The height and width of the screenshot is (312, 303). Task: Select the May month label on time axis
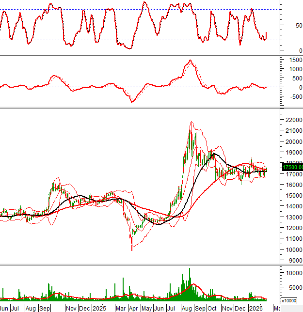coord(146,308)
